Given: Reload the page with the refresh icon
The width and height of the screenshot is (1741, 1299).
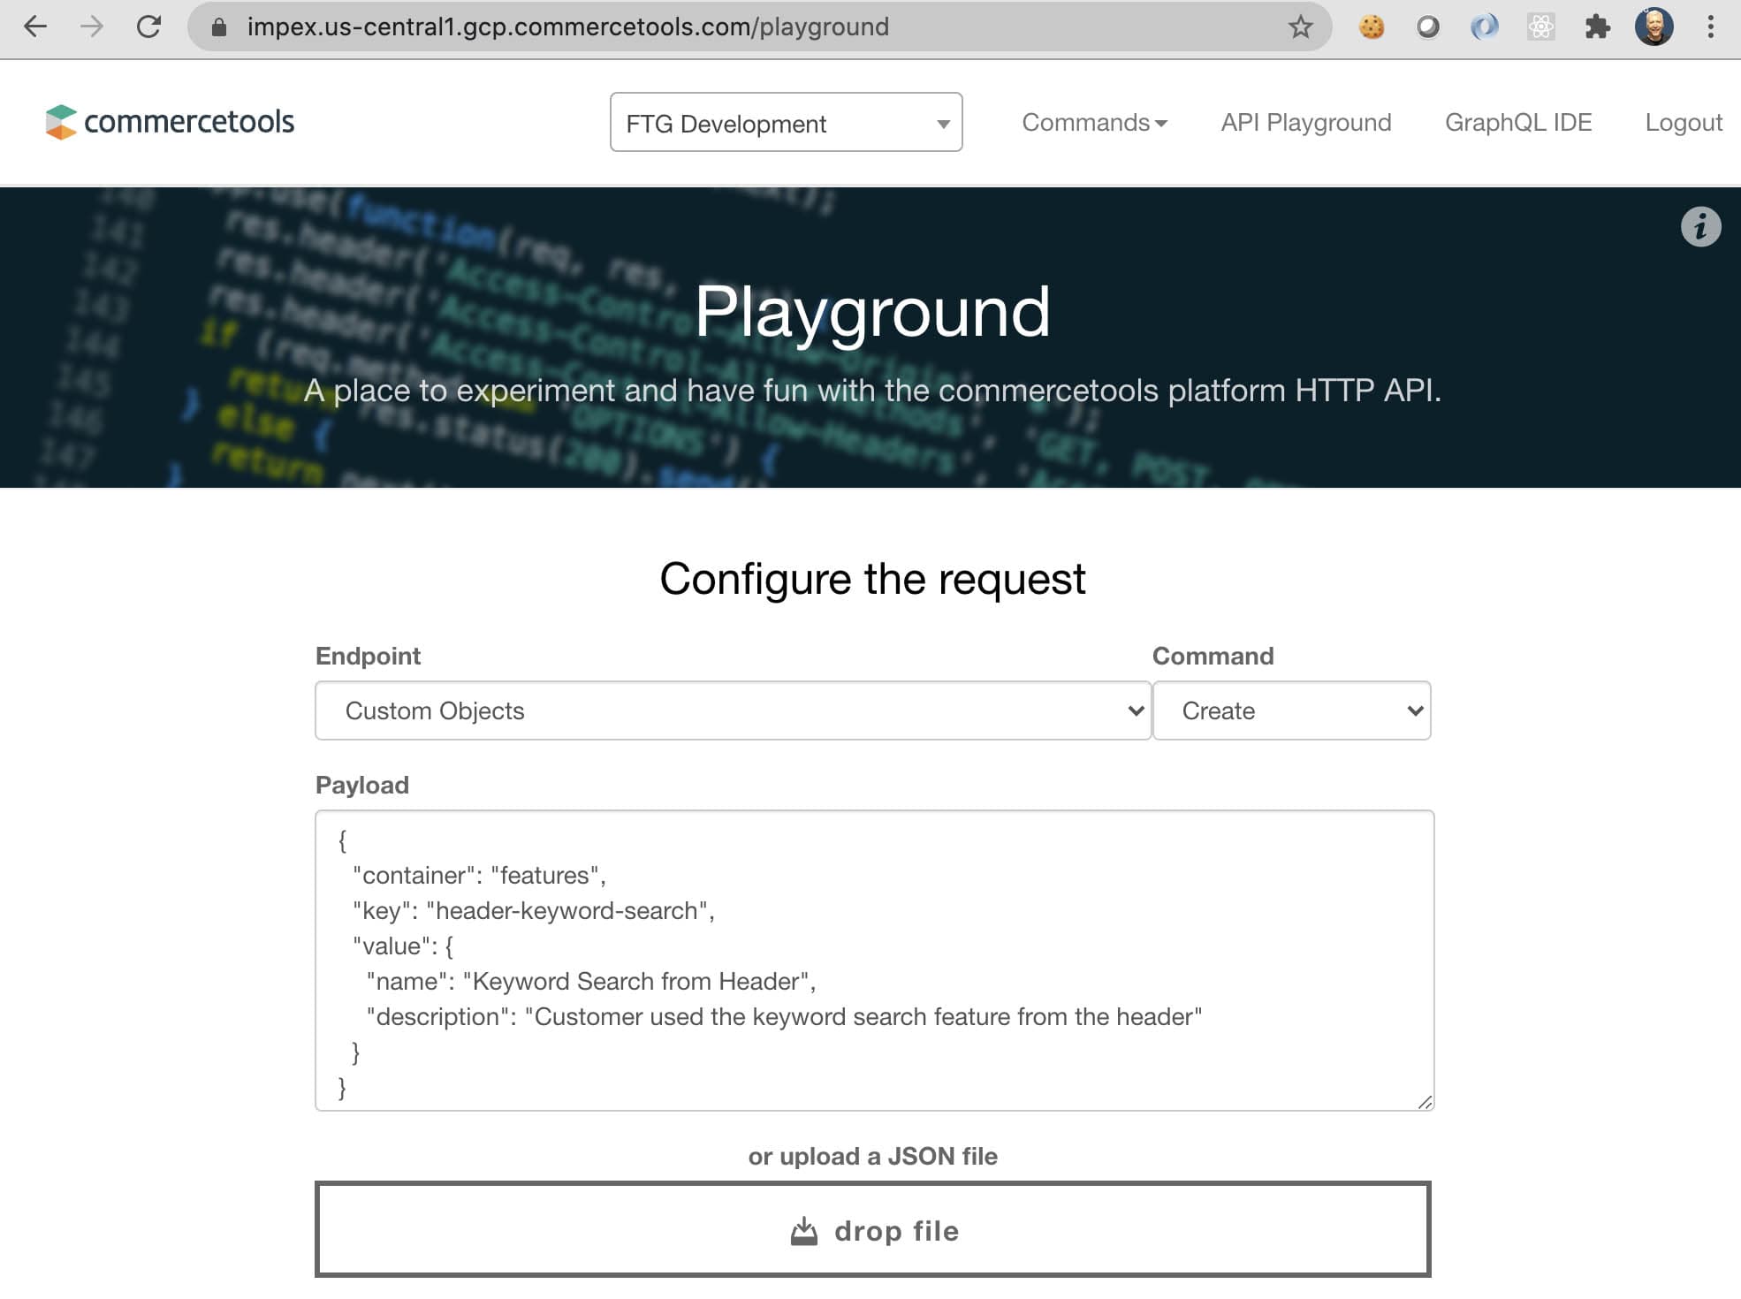Looking at the screenshot, I should (148, 27).
